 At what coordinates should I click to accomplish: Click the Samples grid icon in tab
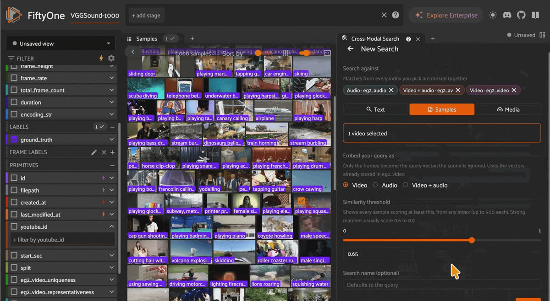(129, 39)
